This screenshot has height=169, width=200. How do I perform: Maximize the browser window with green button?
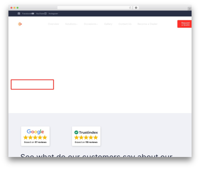(x=18, y=8)
